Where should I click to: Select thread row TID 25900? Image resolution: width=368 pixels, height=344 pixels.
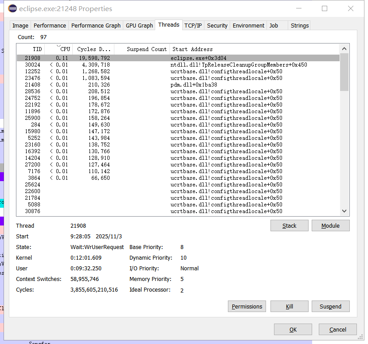click(x=178, y=118)
